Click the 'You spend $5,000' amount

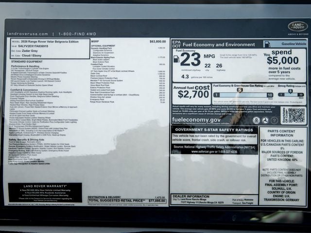pyautogui.click(x=283, y=61)
